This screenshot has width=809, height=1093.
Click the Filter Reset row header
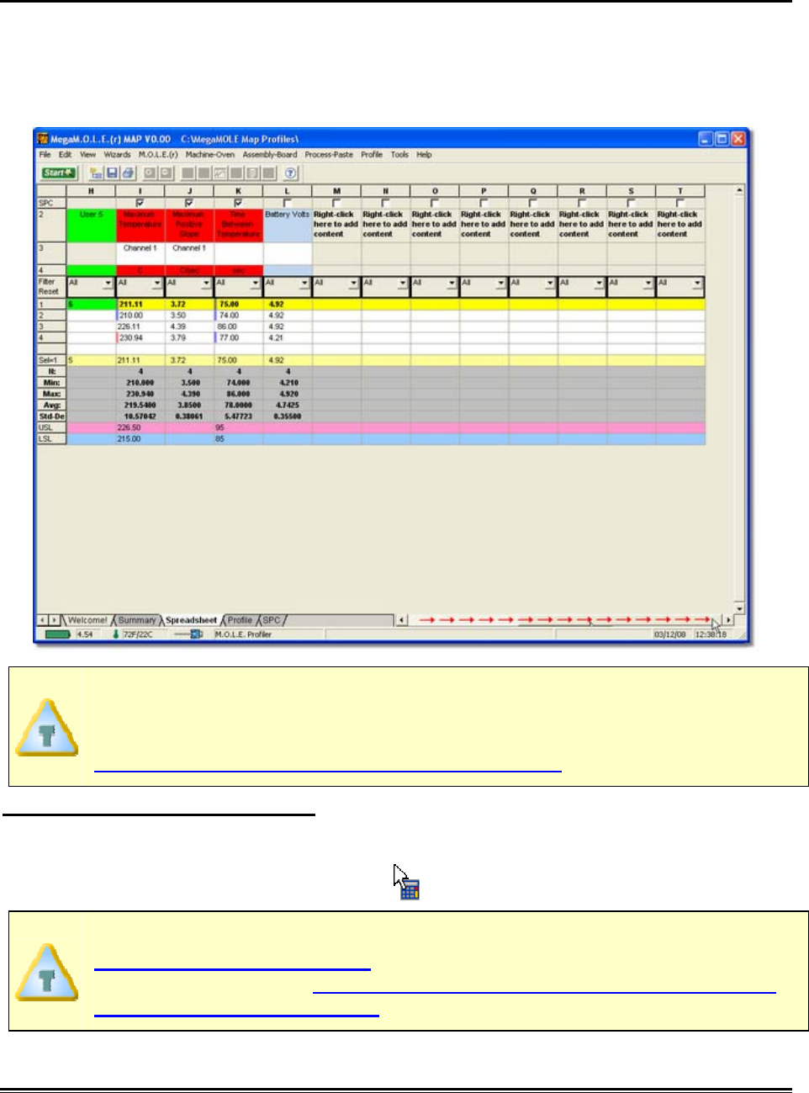tap(51, 287)
